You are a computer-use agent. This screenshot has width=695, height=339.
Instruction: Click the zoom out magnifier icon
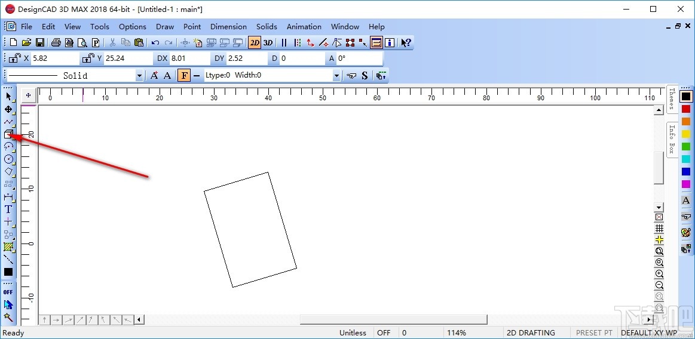[x=659, y=285]
